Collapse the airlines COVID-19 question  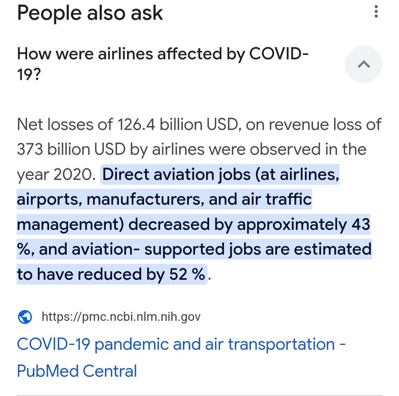point(363,64)
